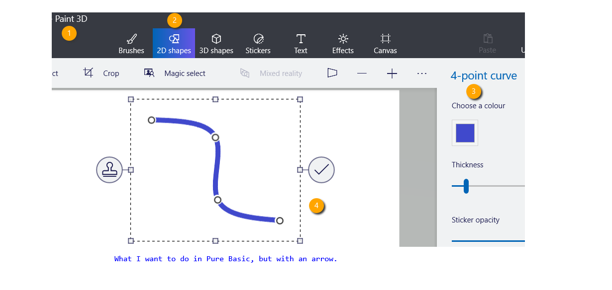Open the Canvas tab
Screen dimensions: 612x290
[385, 43]
